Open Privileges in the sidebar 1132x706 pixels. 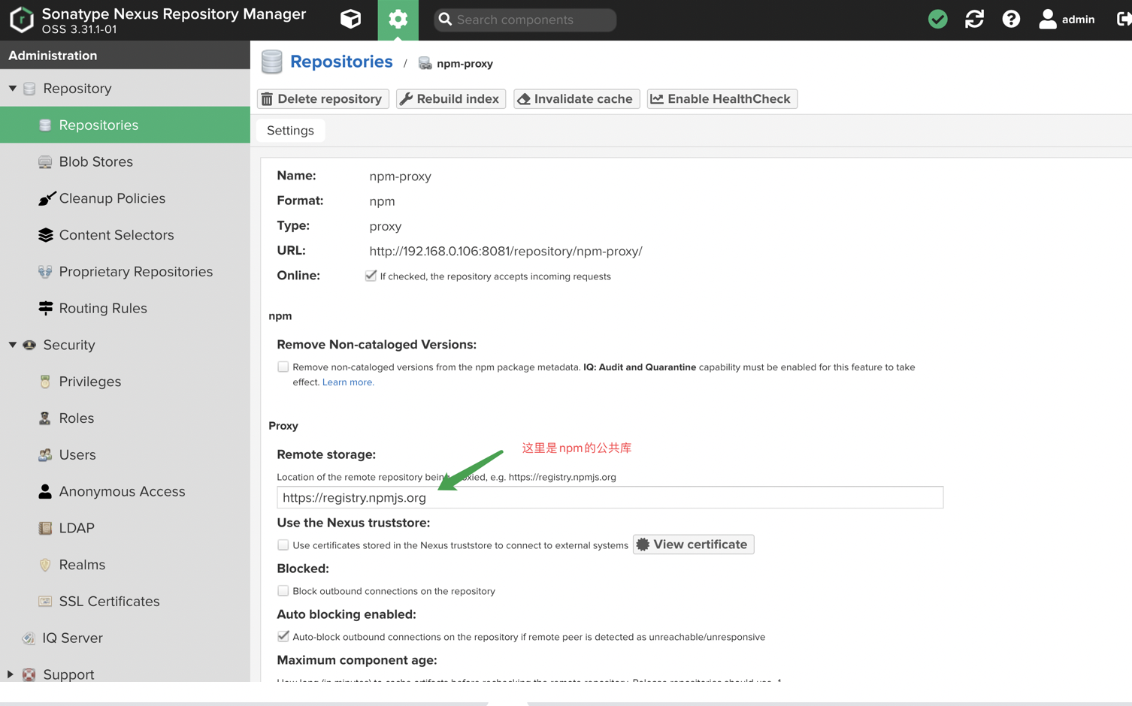(125, 382)
